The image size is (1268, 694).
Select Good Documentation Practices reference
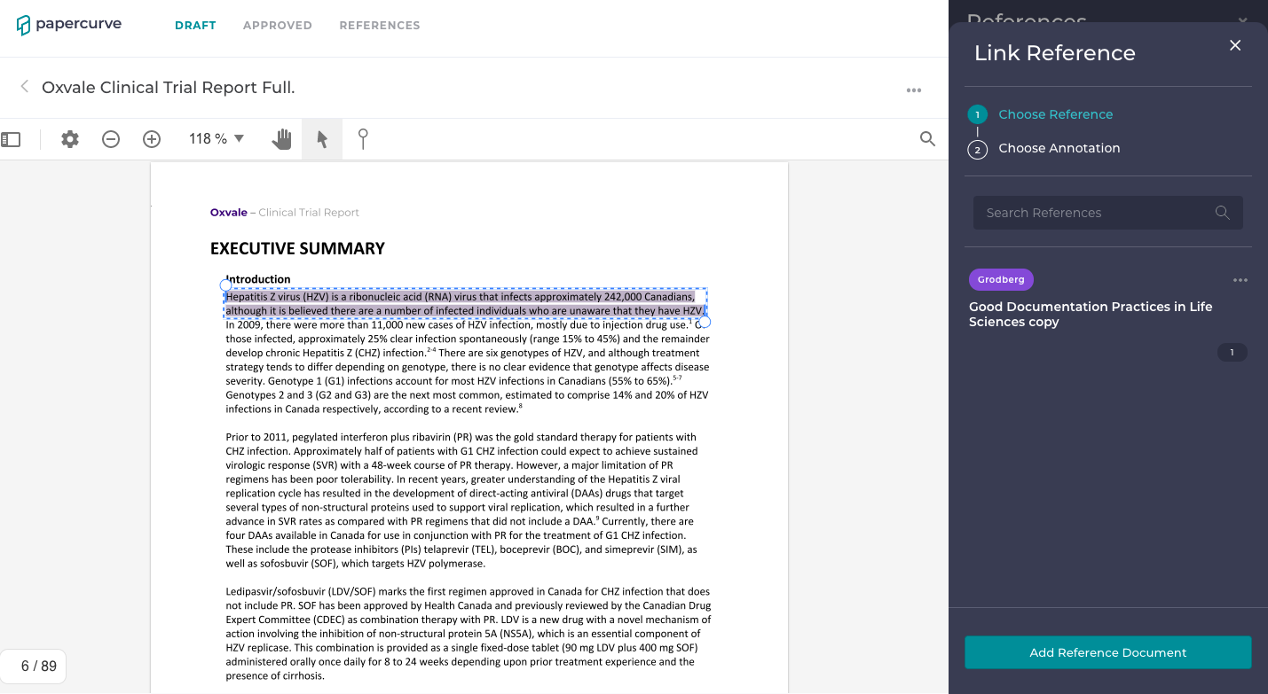point(1091,314)
